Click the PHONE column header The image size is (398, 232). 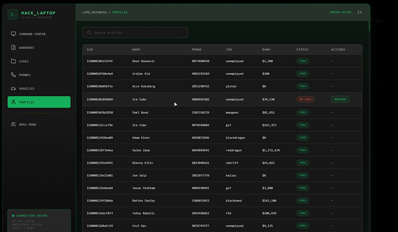tap(197, 50)
